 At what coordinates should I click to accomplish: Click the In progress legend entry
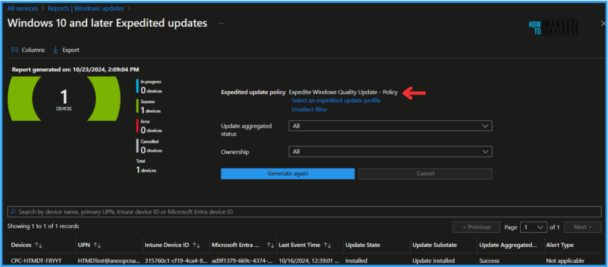tap(149, 87)
